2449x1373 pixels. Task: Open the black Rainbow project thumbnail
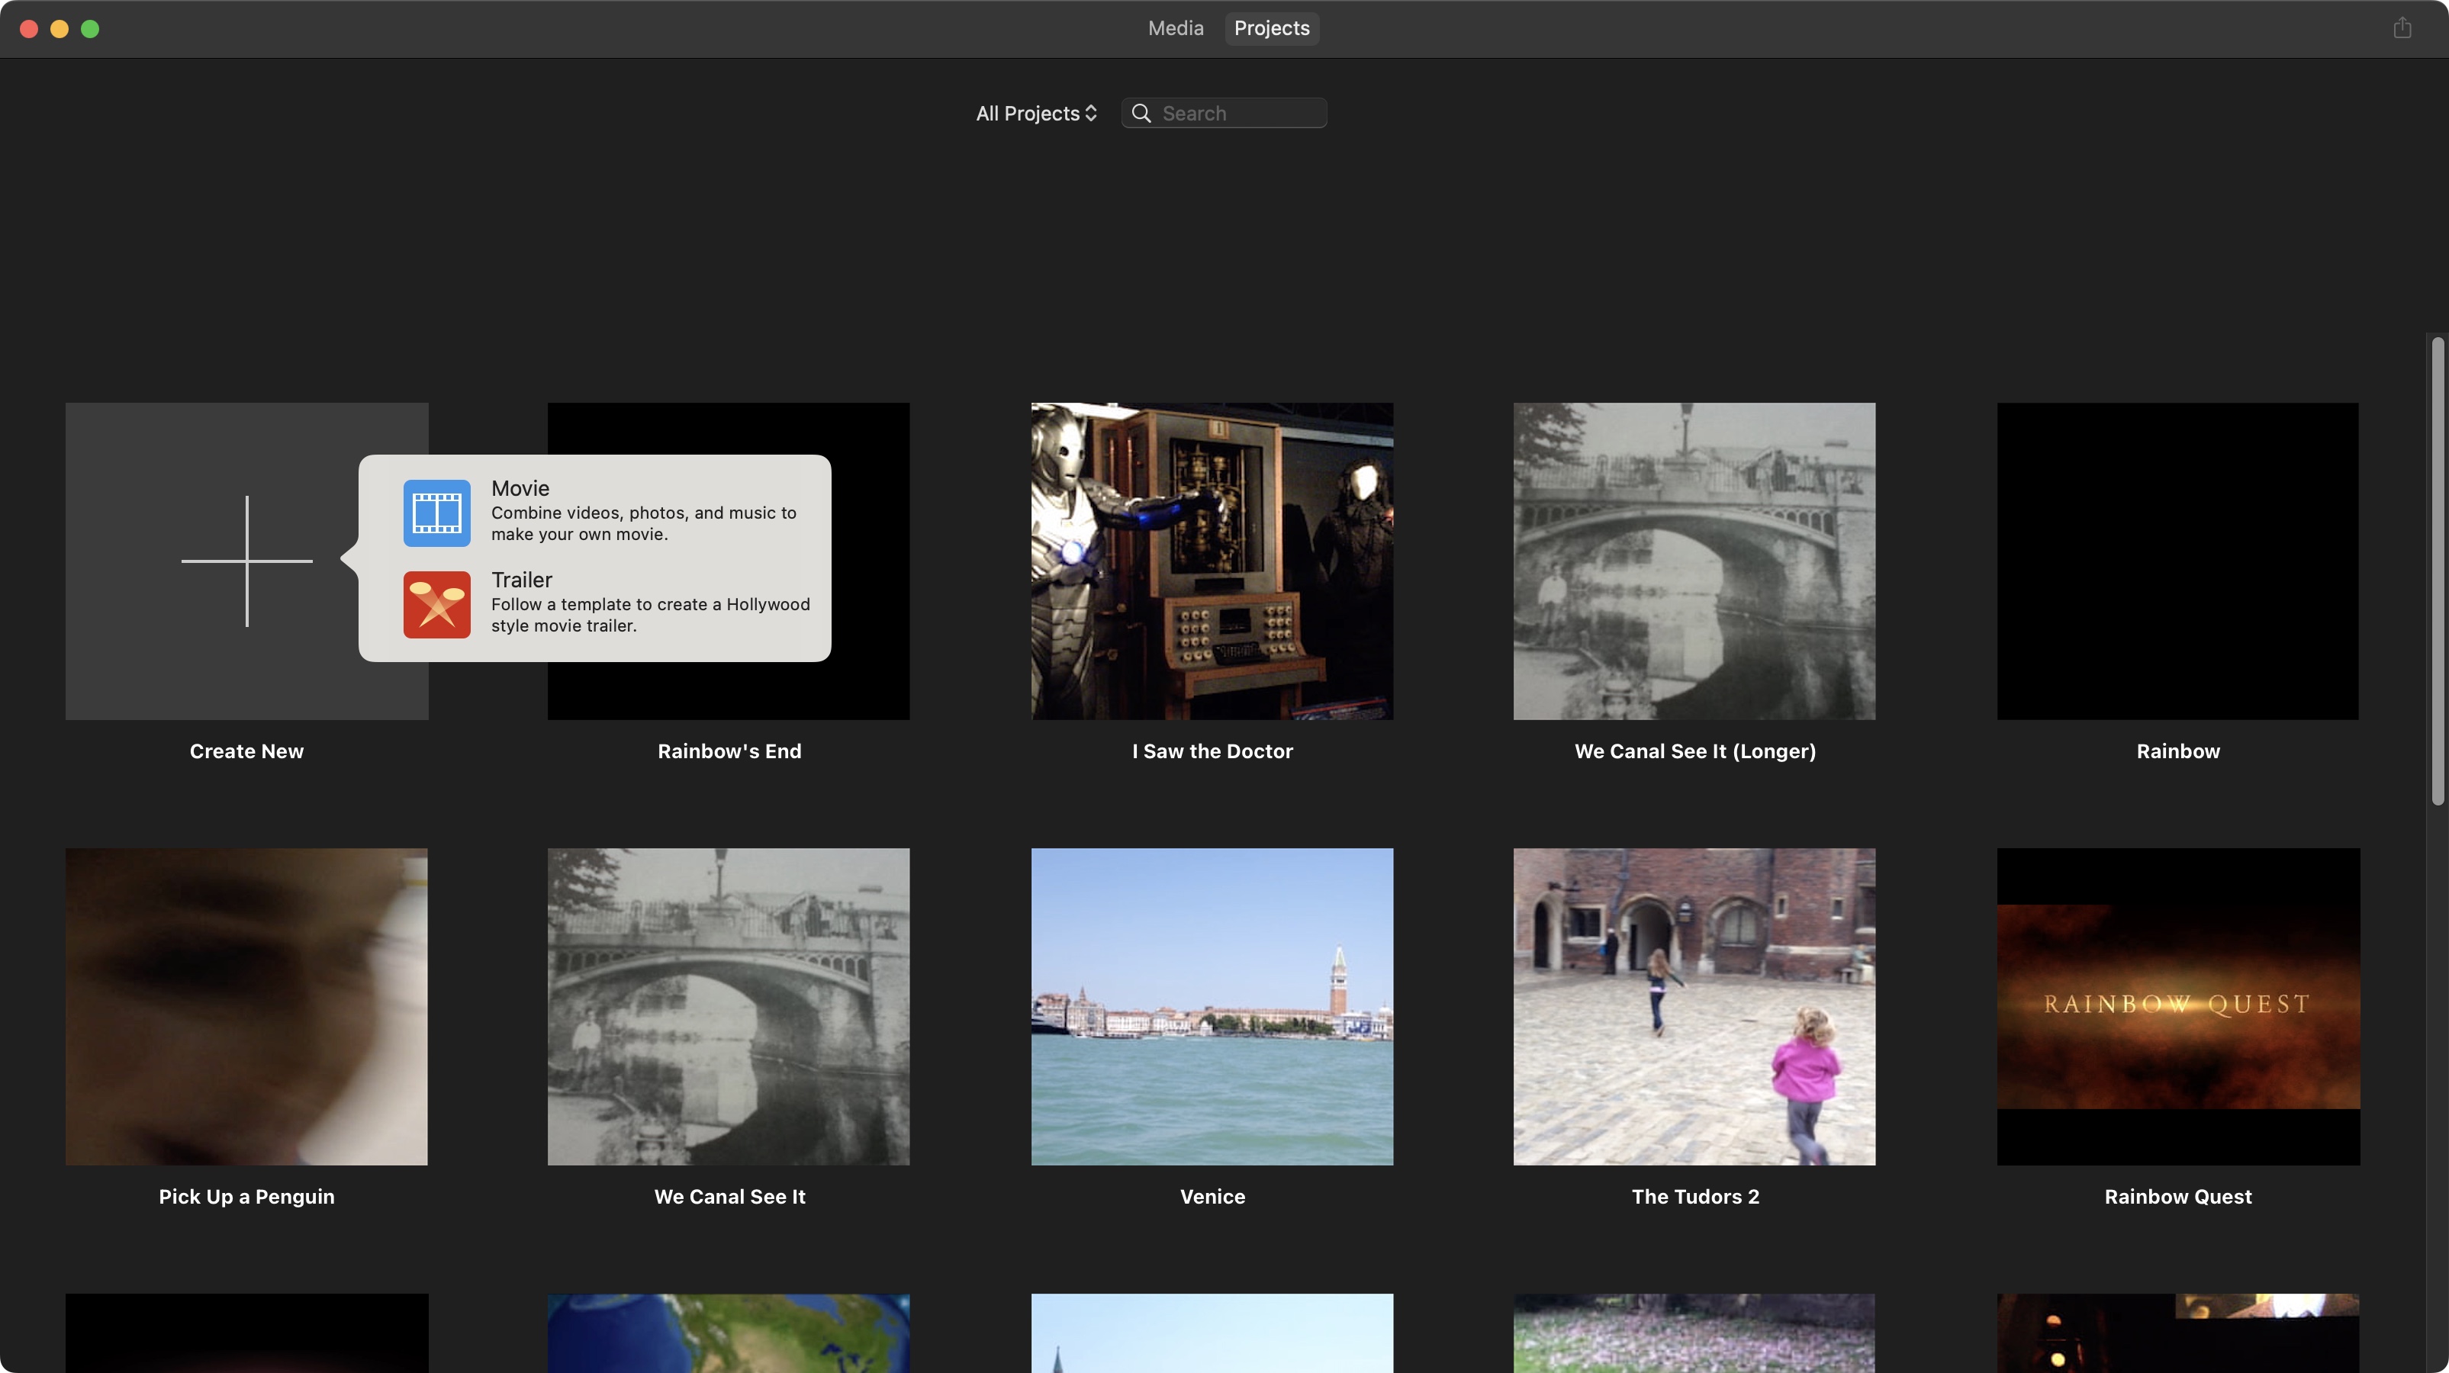coord(2177,560)
